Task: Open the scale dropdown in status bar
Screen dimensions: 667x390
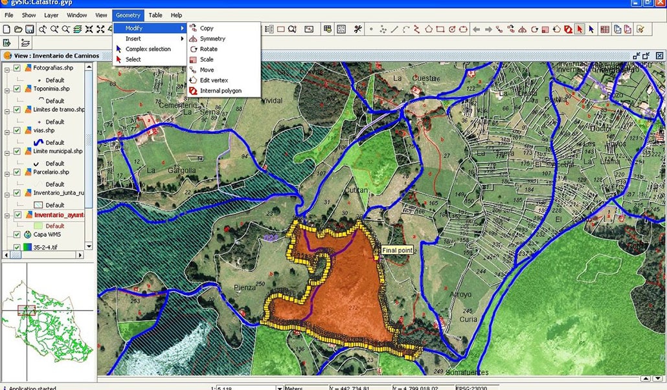Action: 280,387
